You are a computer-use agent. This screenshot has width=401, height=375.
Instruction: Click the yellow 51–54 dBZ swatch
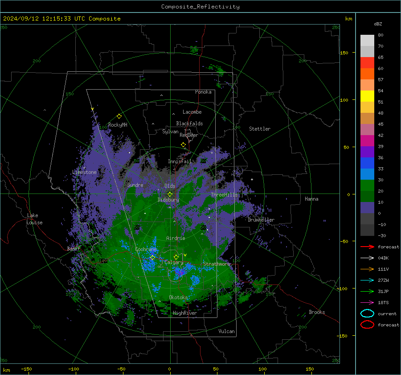367,96
